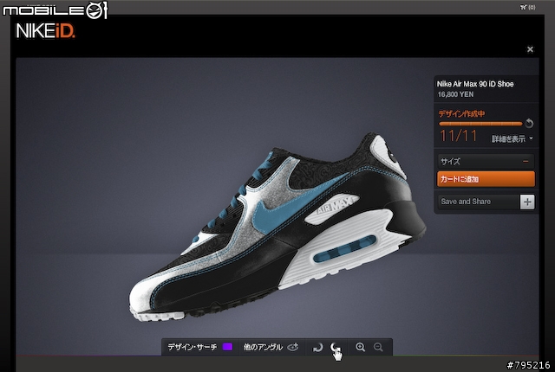The width and height of the screenshot is (555, 372).
Task: Add shoe to cart with カートに追加
Action: point(486,179)
